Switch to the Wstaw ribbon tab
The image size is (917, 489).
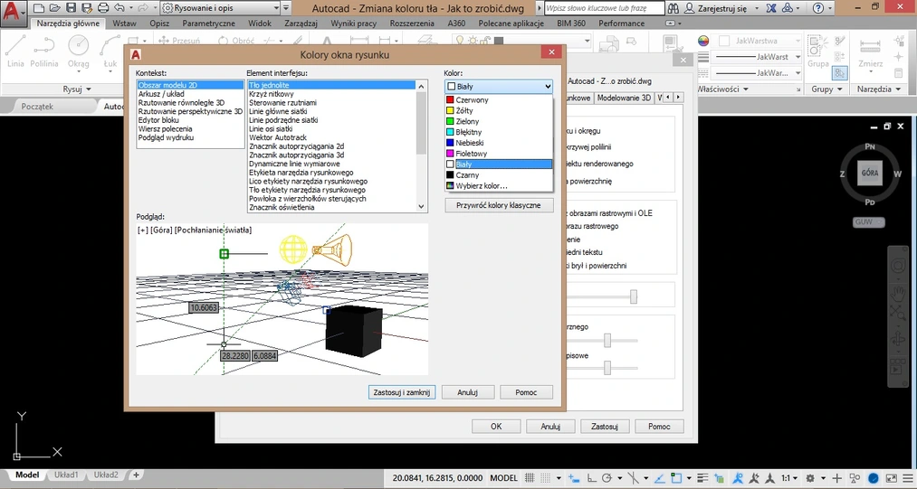point(125,24)
